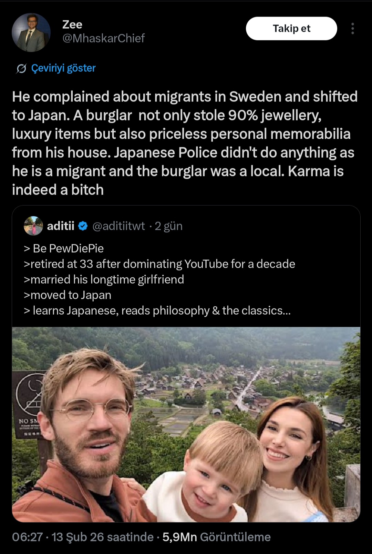372x554 pixels.
Task: Open the three-dot more options menu
Action: (352, 29)
